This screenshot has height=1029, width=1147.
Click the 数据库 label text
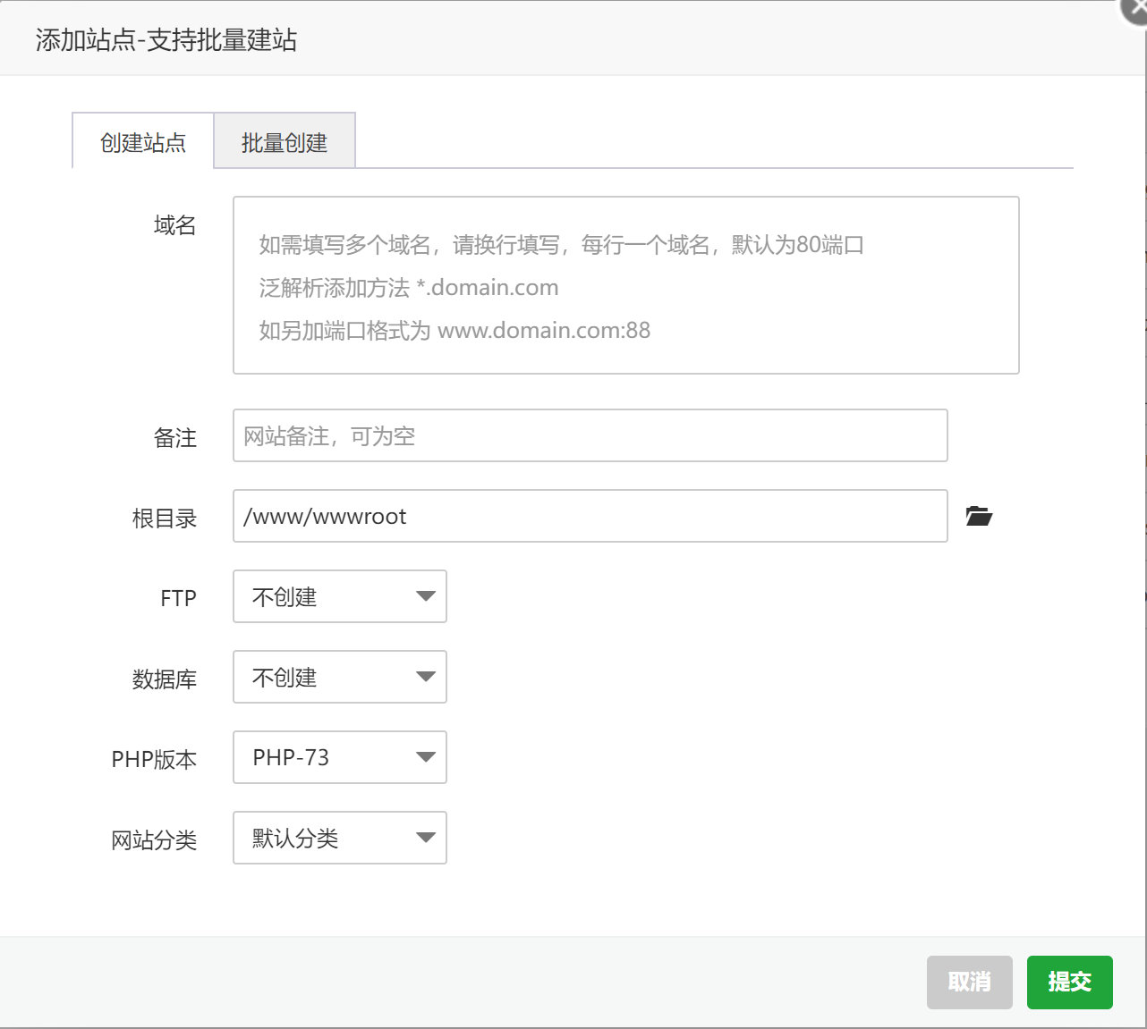tap(165, 679)
